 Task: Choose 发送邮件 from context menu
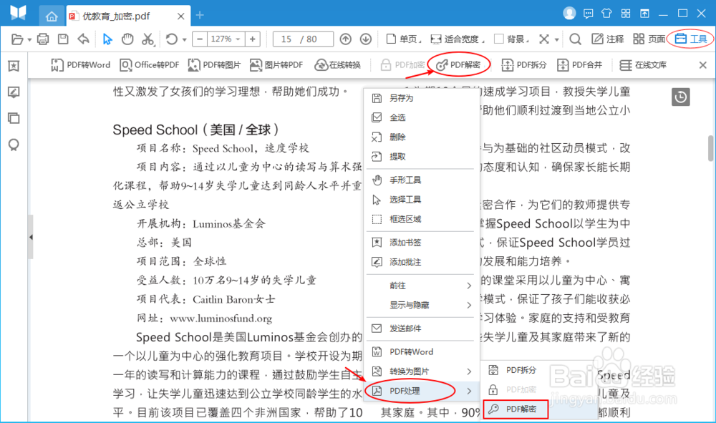(422, 329)
